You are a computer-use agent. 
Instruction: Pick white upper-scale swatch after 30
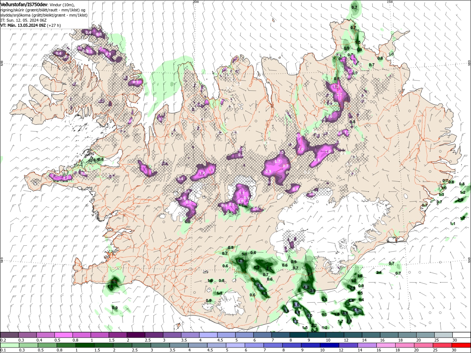click(x=461, y=335)
